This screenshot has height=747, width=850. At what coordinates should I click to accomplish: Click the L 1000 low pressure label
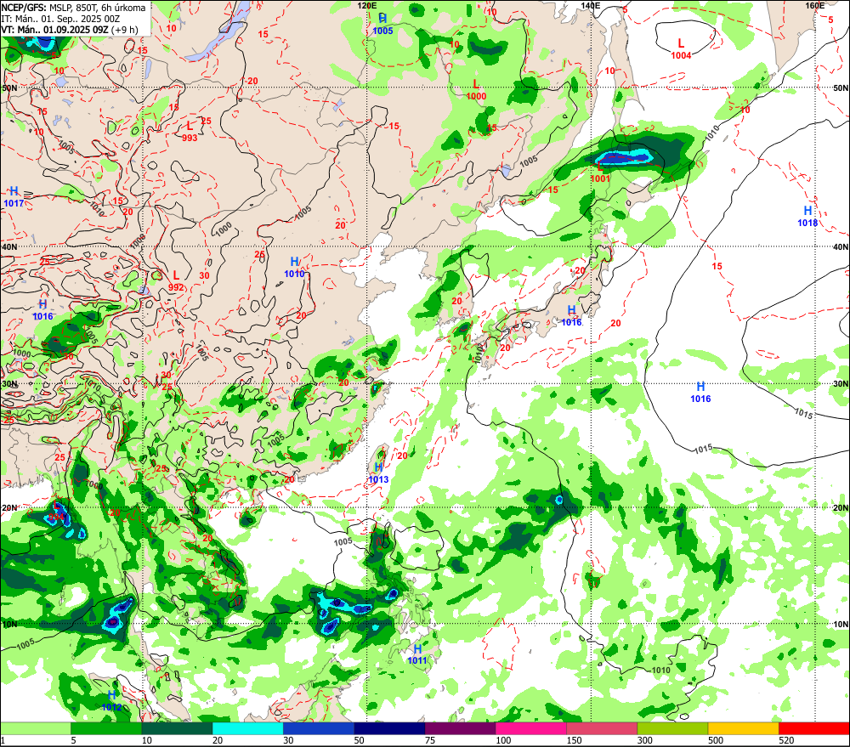(476, 90)
